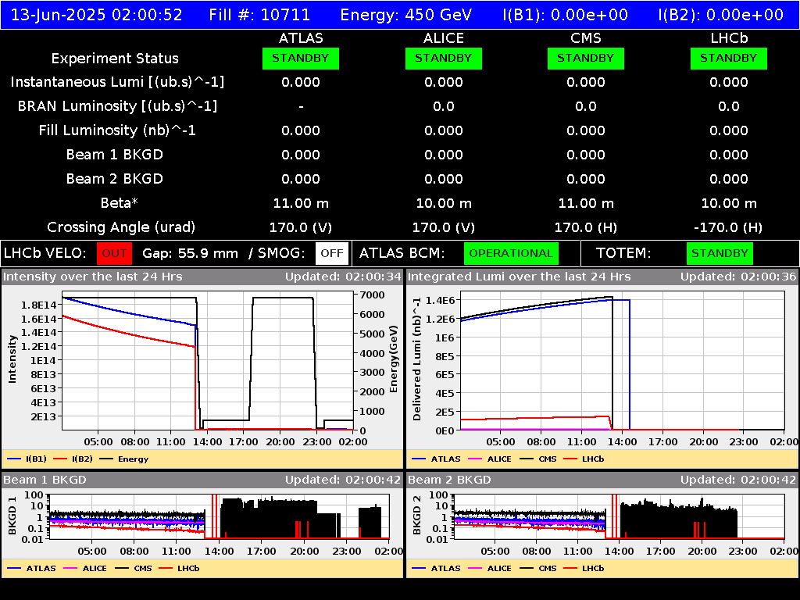Click the Beta* row label
Image resolution: width=800 pixels, height=600 pixels.
[x=120, y=203]
